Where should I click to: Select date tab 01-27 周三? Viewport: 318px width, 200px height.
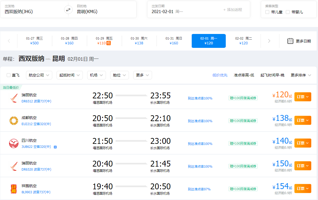35,41
